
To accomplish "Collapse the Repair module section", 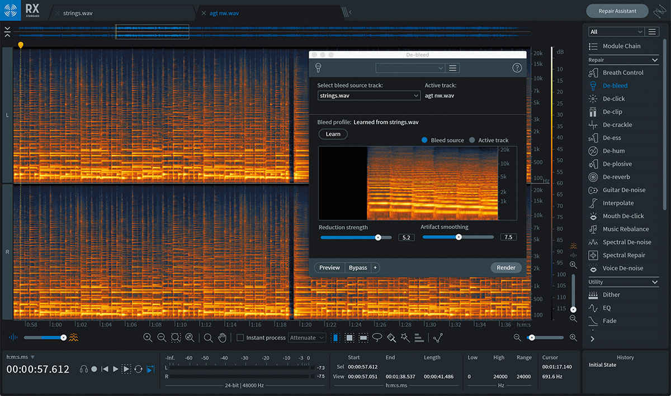I will click(x=655, y=60).
